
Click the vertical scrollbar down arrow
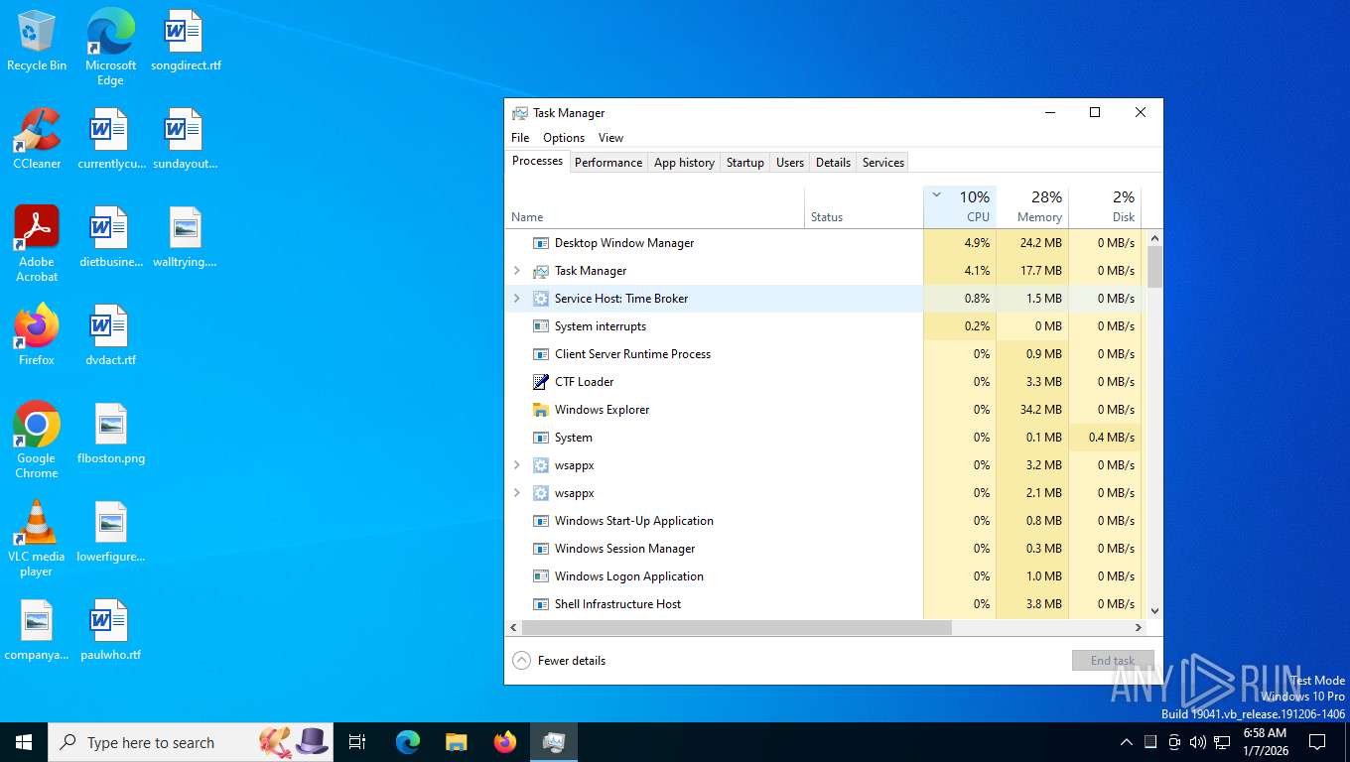(1154, 611)
